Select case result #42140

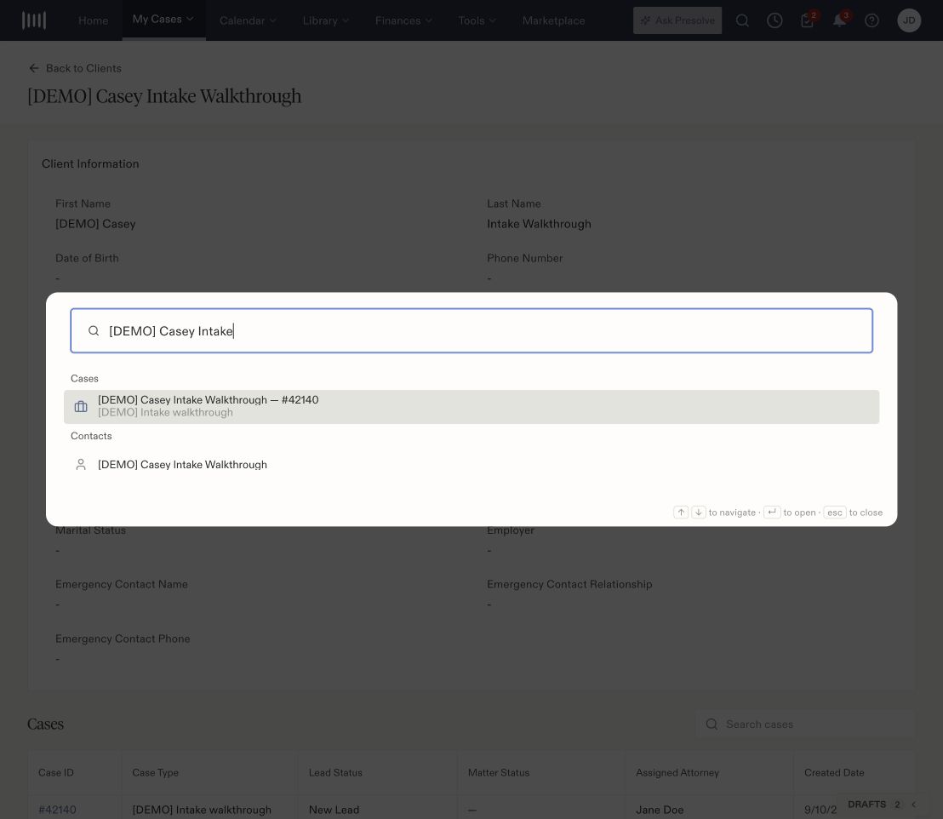(471, 407)
